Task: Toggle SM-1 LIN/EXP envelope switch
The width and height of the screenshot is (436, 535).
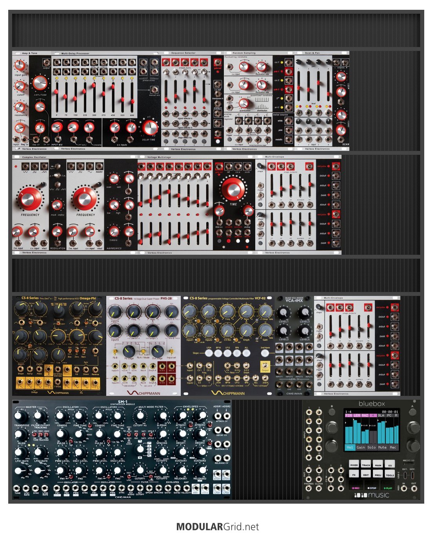Action: point(209,443)
